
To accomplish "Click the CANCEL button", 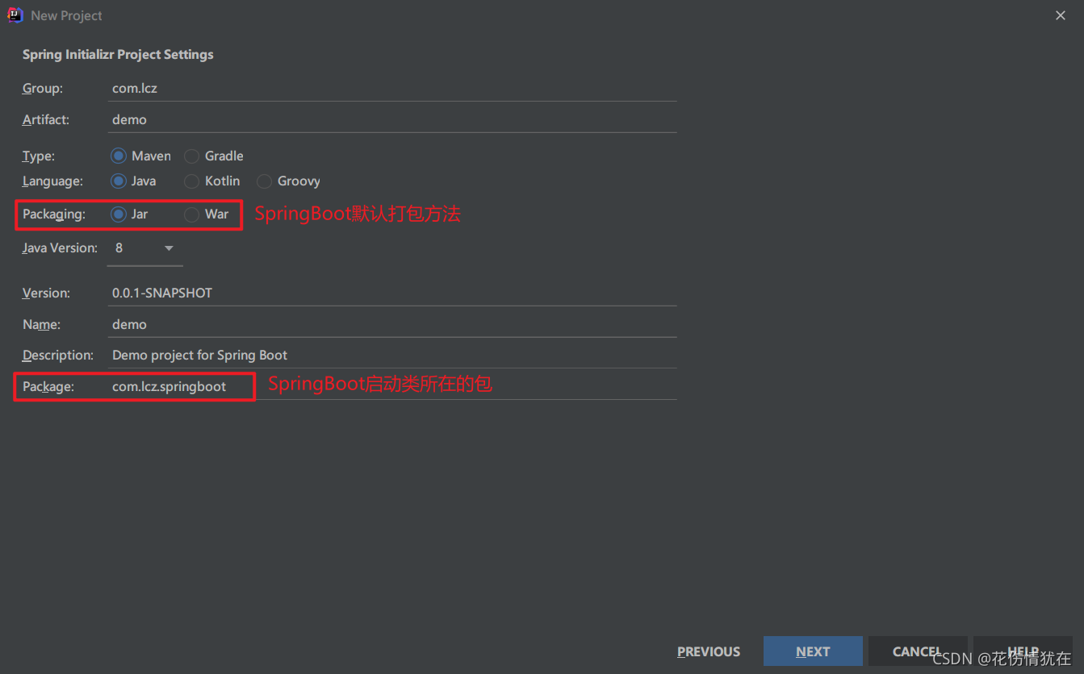I will tap(918, 651).
